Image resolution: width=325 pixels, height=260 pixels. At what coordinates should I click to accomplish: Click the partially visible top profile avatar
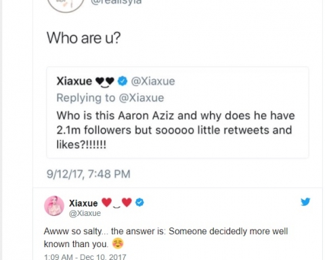tap(66, 5)
